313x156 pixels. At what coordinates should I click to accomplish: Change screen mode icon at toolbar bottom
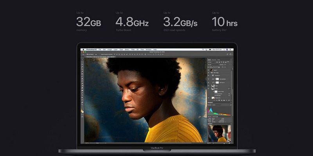(x=82, y=117)
